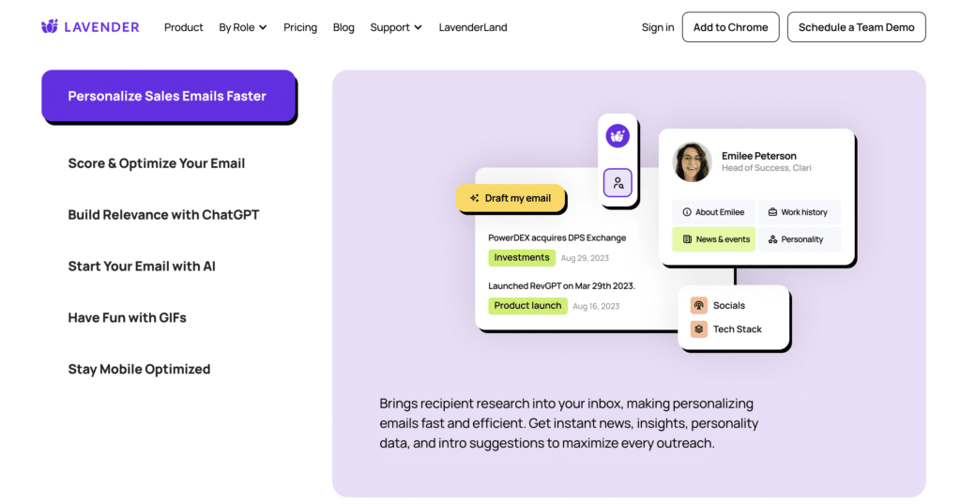Open the Product menu item
Screen dimensions: 961x504
click(x=183, y=27)
